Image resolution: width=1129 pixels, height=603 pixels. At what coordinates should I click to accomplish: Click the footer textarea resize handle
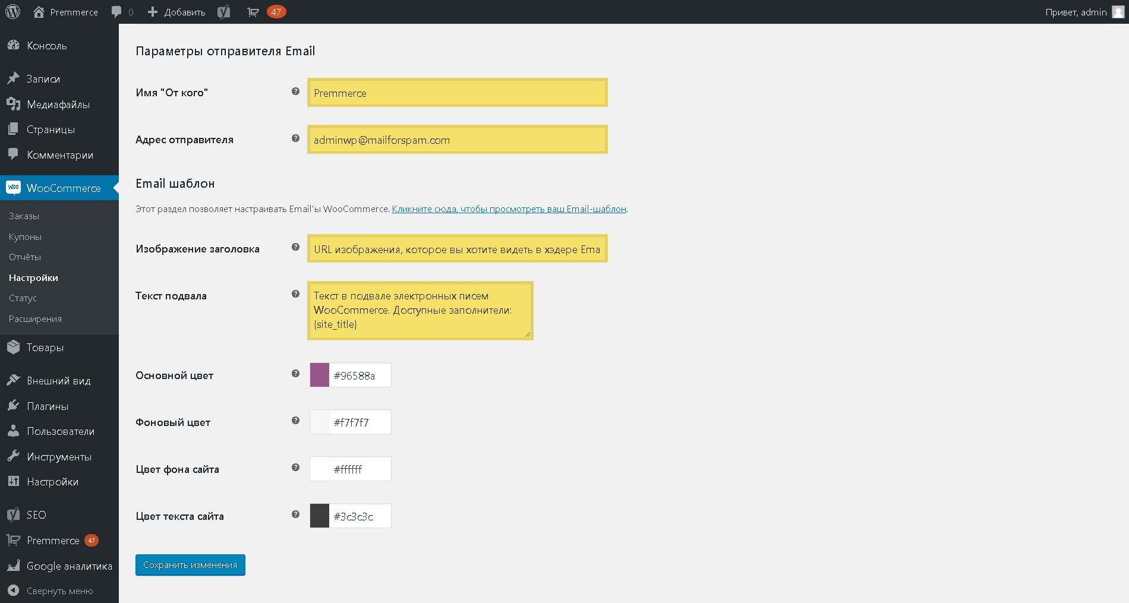pos(528,334)
